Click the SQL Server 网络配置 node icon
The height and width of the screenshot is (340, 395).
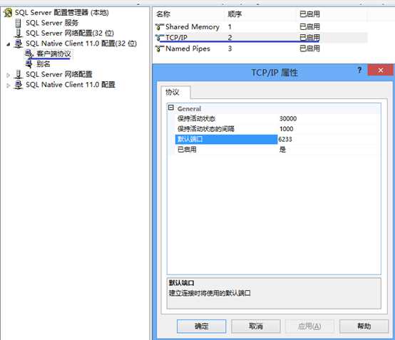[x=18, y=75]
